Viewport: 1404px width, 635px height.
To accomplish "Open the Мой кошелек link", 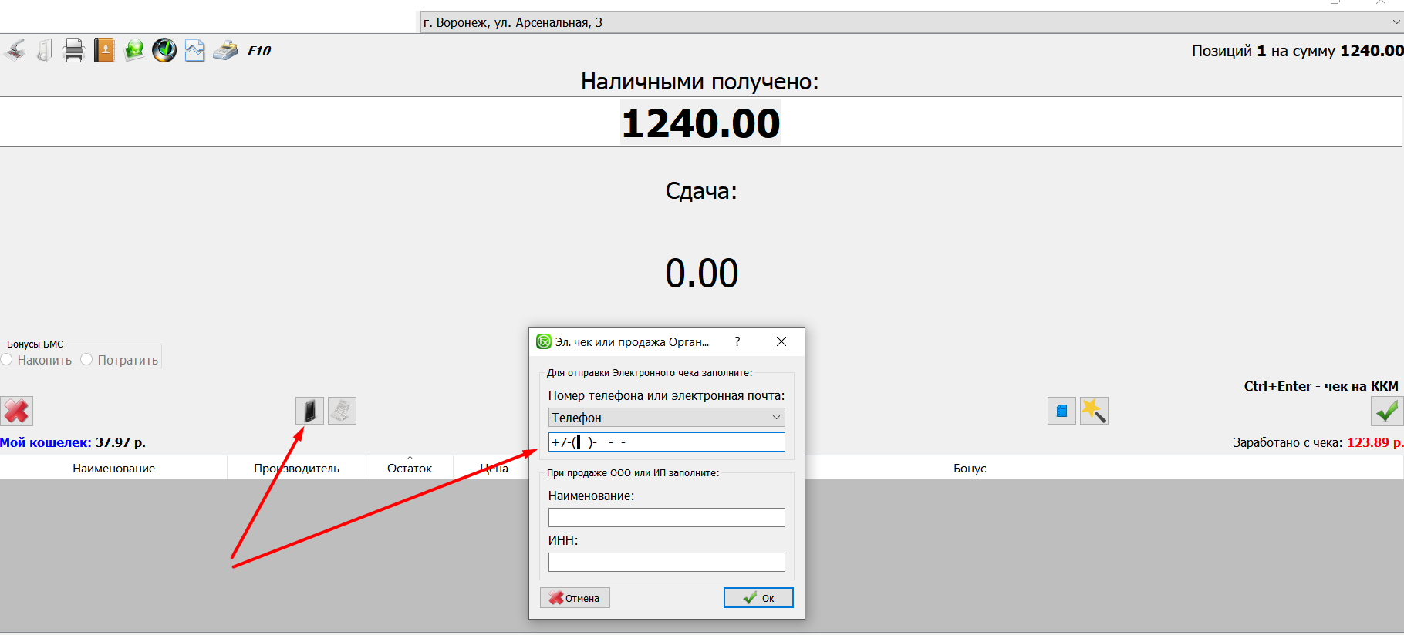I will coord(46,442).
